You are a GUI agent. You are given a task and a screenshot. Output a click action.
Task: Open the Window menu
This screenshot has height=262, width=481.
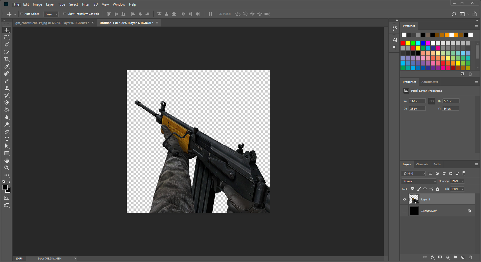[119, 4]
